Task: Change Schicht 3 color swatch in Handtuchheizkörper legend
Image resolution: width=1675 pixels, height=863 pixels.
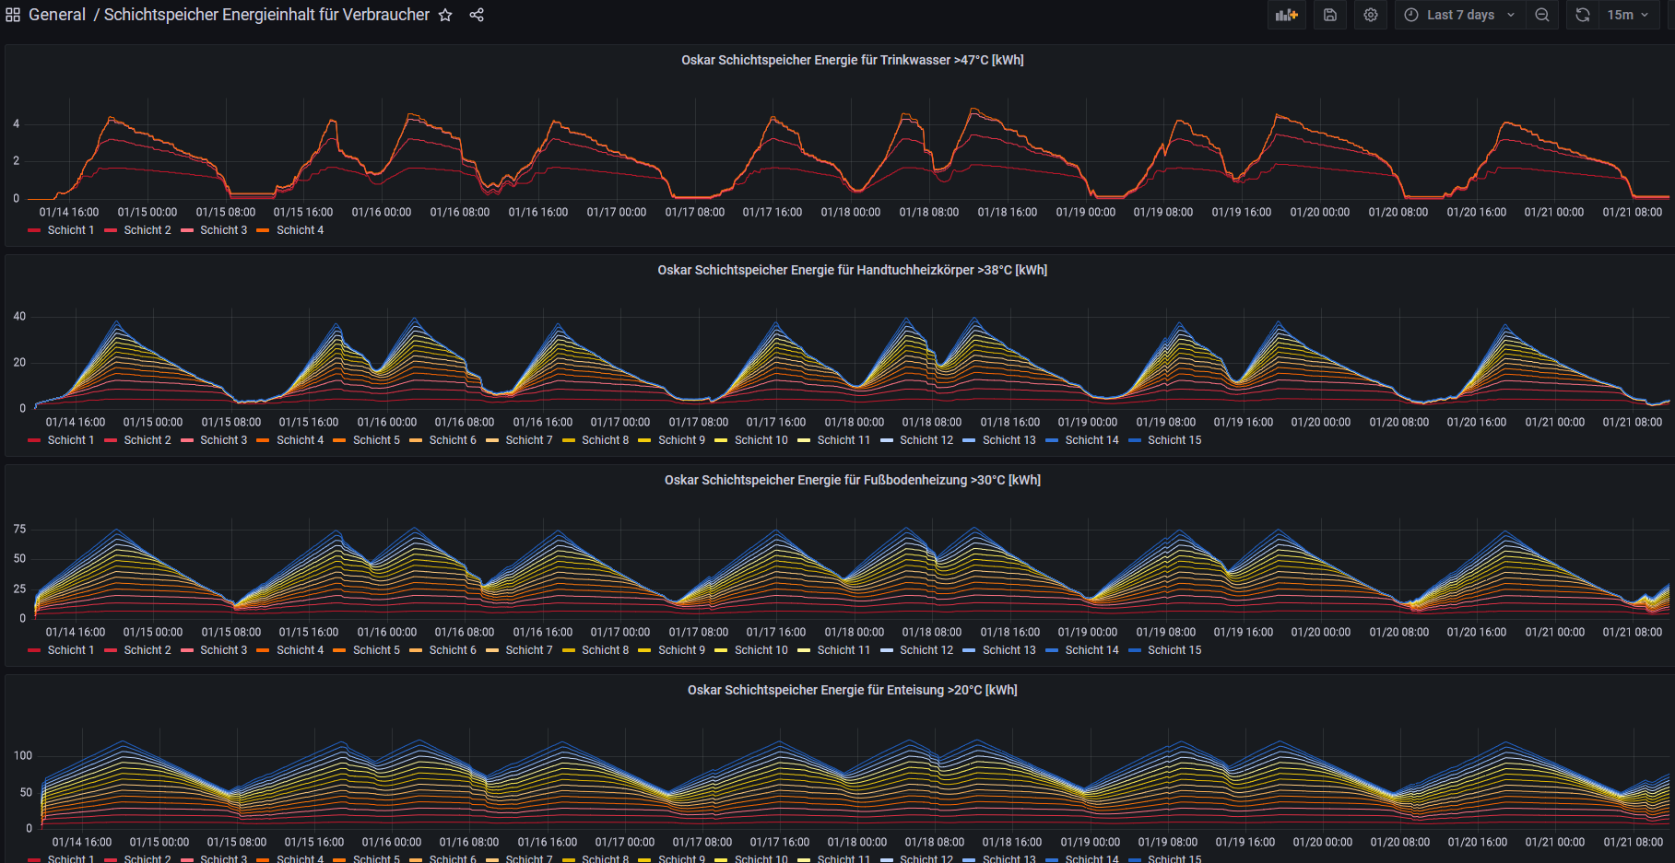Action: coord(187,440)
